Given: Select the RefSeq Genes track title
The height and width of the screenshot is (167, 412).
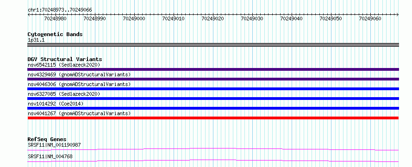Looking at the screenshot, I should (x=47, y=139).
